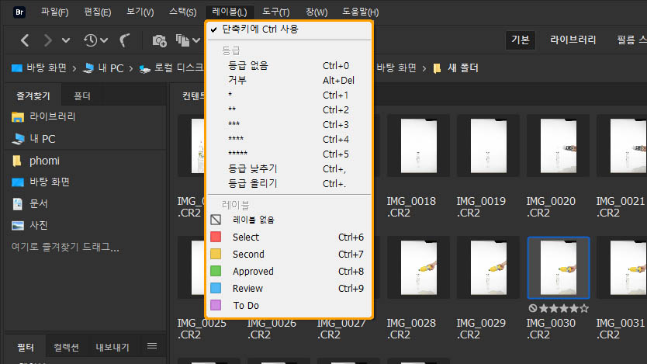This screenshot has height=364, width=647.
Task: Apply two star rating Ctrl+2
Action: tap(289, 109)
